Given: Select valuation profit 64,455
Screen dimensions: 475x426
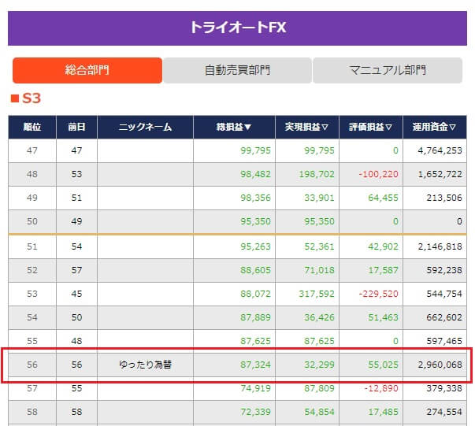Looking at the screenshot, I should (383, 198).
